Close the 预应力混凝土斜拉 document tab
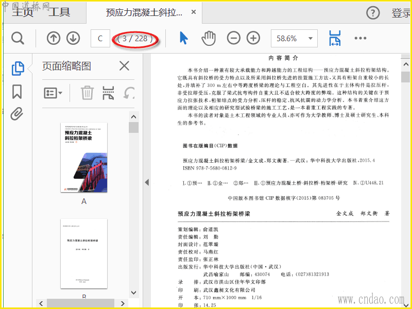The image size is (412, 309). pos(194,12)
